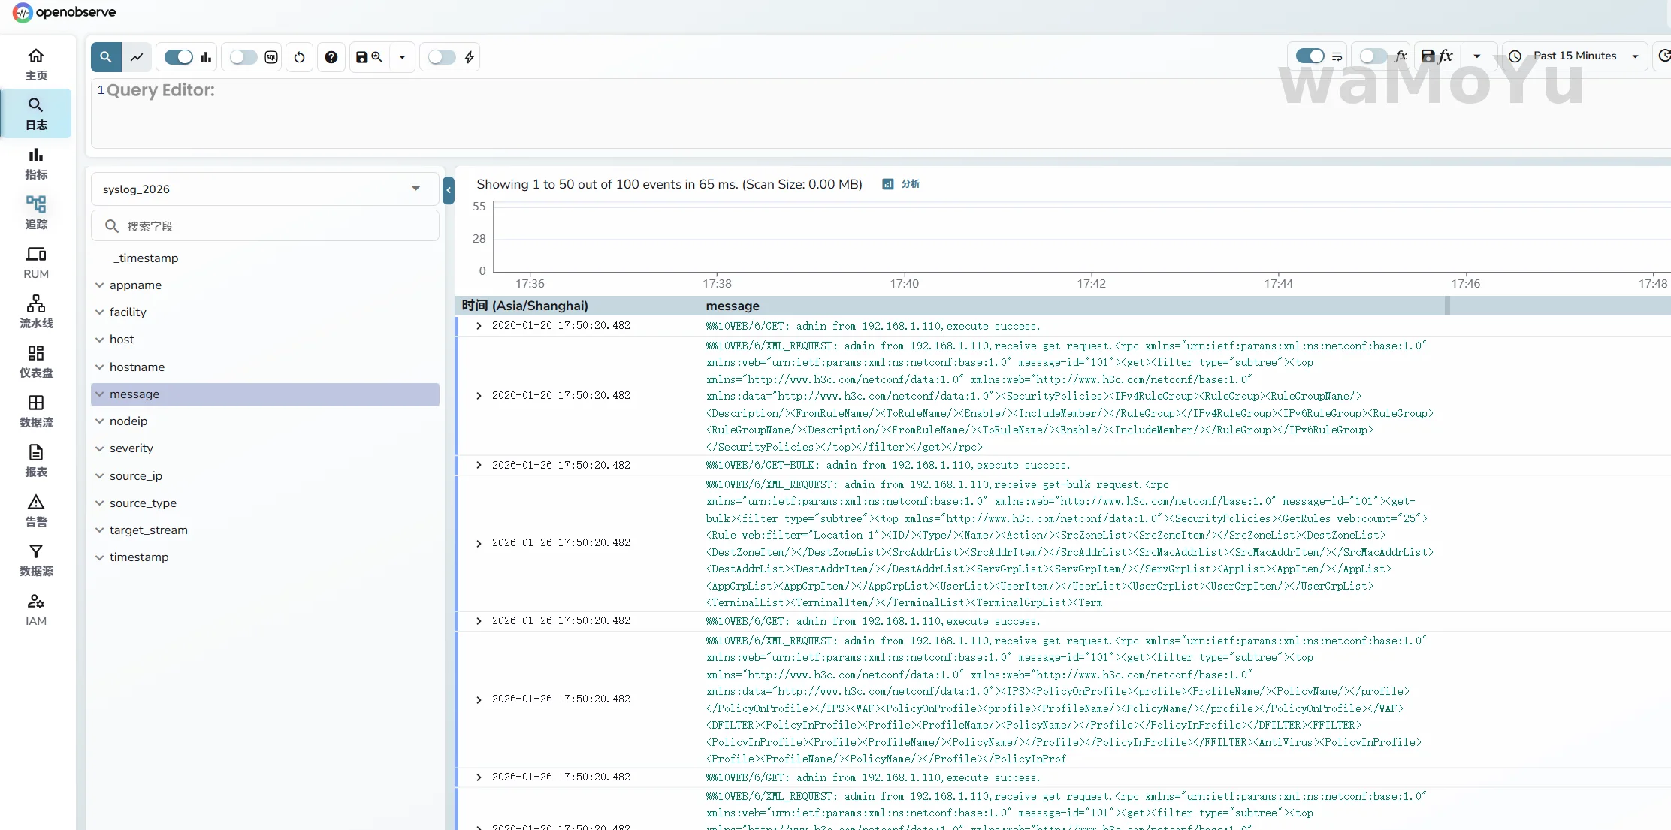Open the help question mark icon
1671x830 pixels.
point(331,57)
